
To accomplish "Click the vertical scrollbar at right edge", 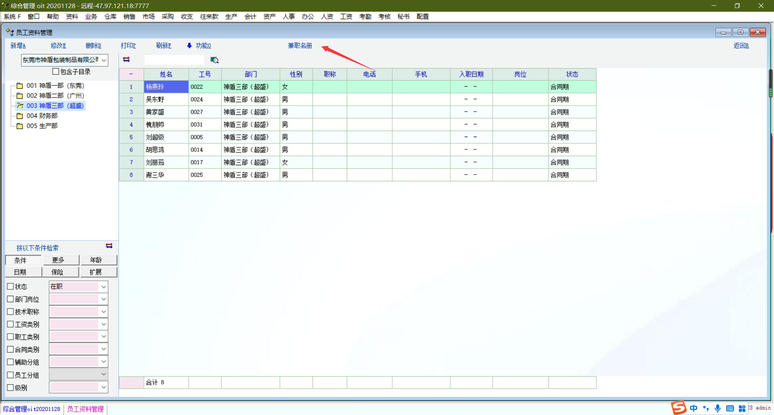I will point(770,83).
